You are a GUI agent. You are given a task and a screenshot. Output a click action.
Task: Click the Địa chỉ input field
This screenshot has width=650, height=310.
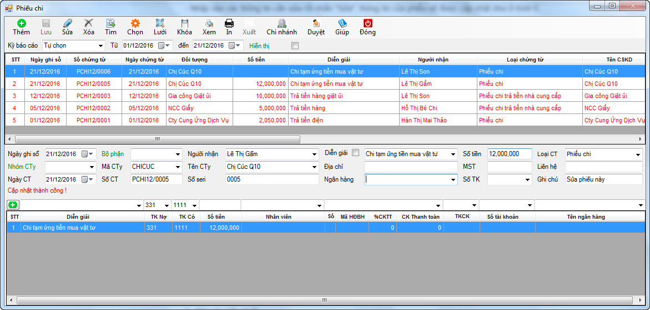point(411,167)
